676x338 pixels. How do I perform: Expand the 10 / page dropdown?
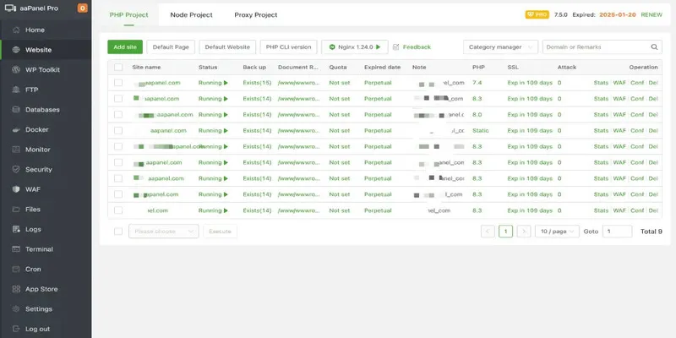557,231
